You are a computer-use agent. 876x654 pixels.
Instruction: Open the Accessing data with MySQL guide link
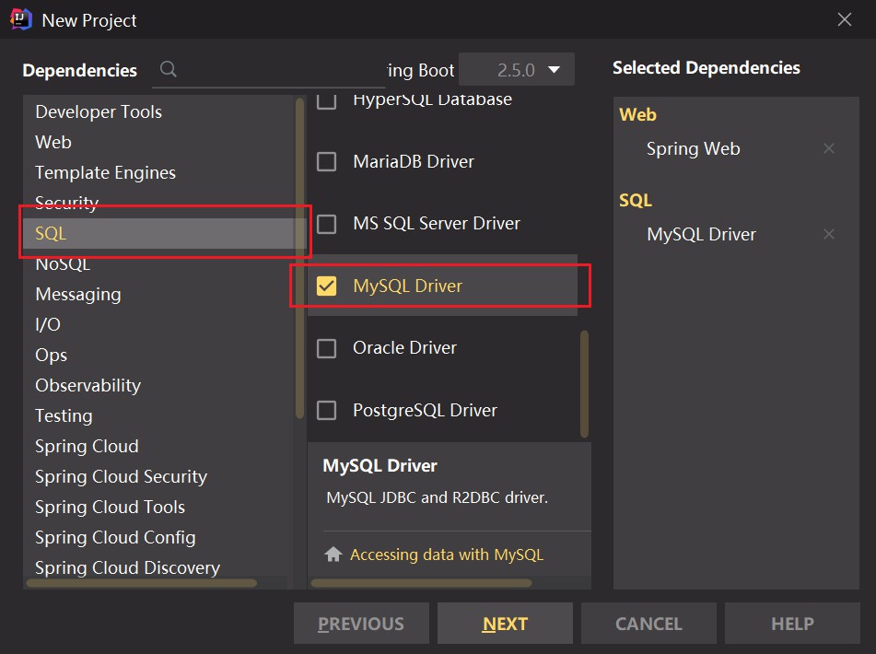[x=447, y=555]
